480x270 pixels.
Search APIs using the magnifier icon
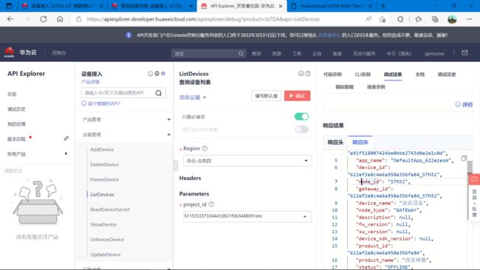tap(159, 93)
